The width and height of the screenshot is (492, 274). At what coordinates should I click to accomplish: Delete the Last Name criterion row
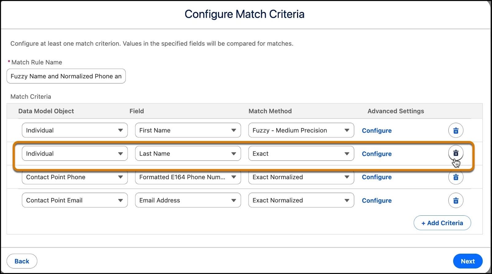[x=456, y=153]
